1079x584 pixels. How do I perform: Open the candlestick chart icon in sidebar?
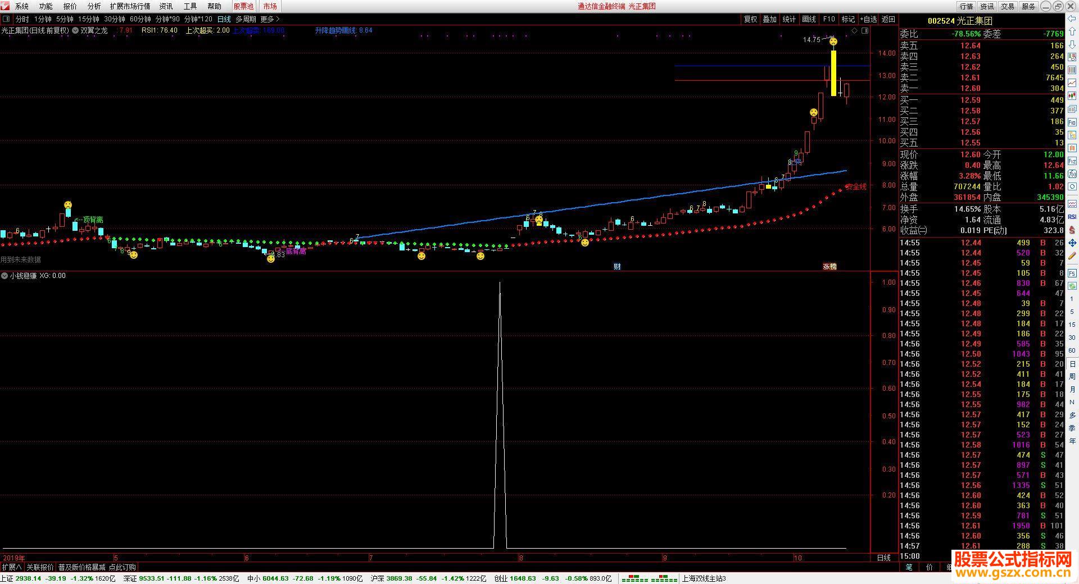1072,96
